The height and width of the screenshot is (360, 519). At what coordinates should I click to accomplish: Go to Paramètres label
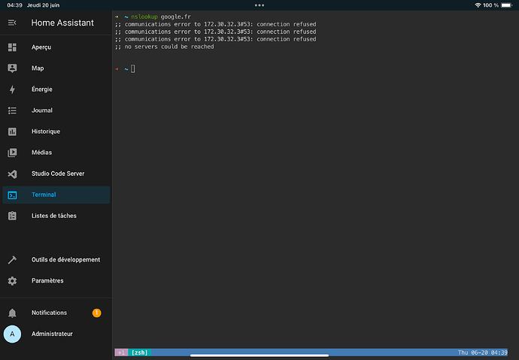click(47, 280)
